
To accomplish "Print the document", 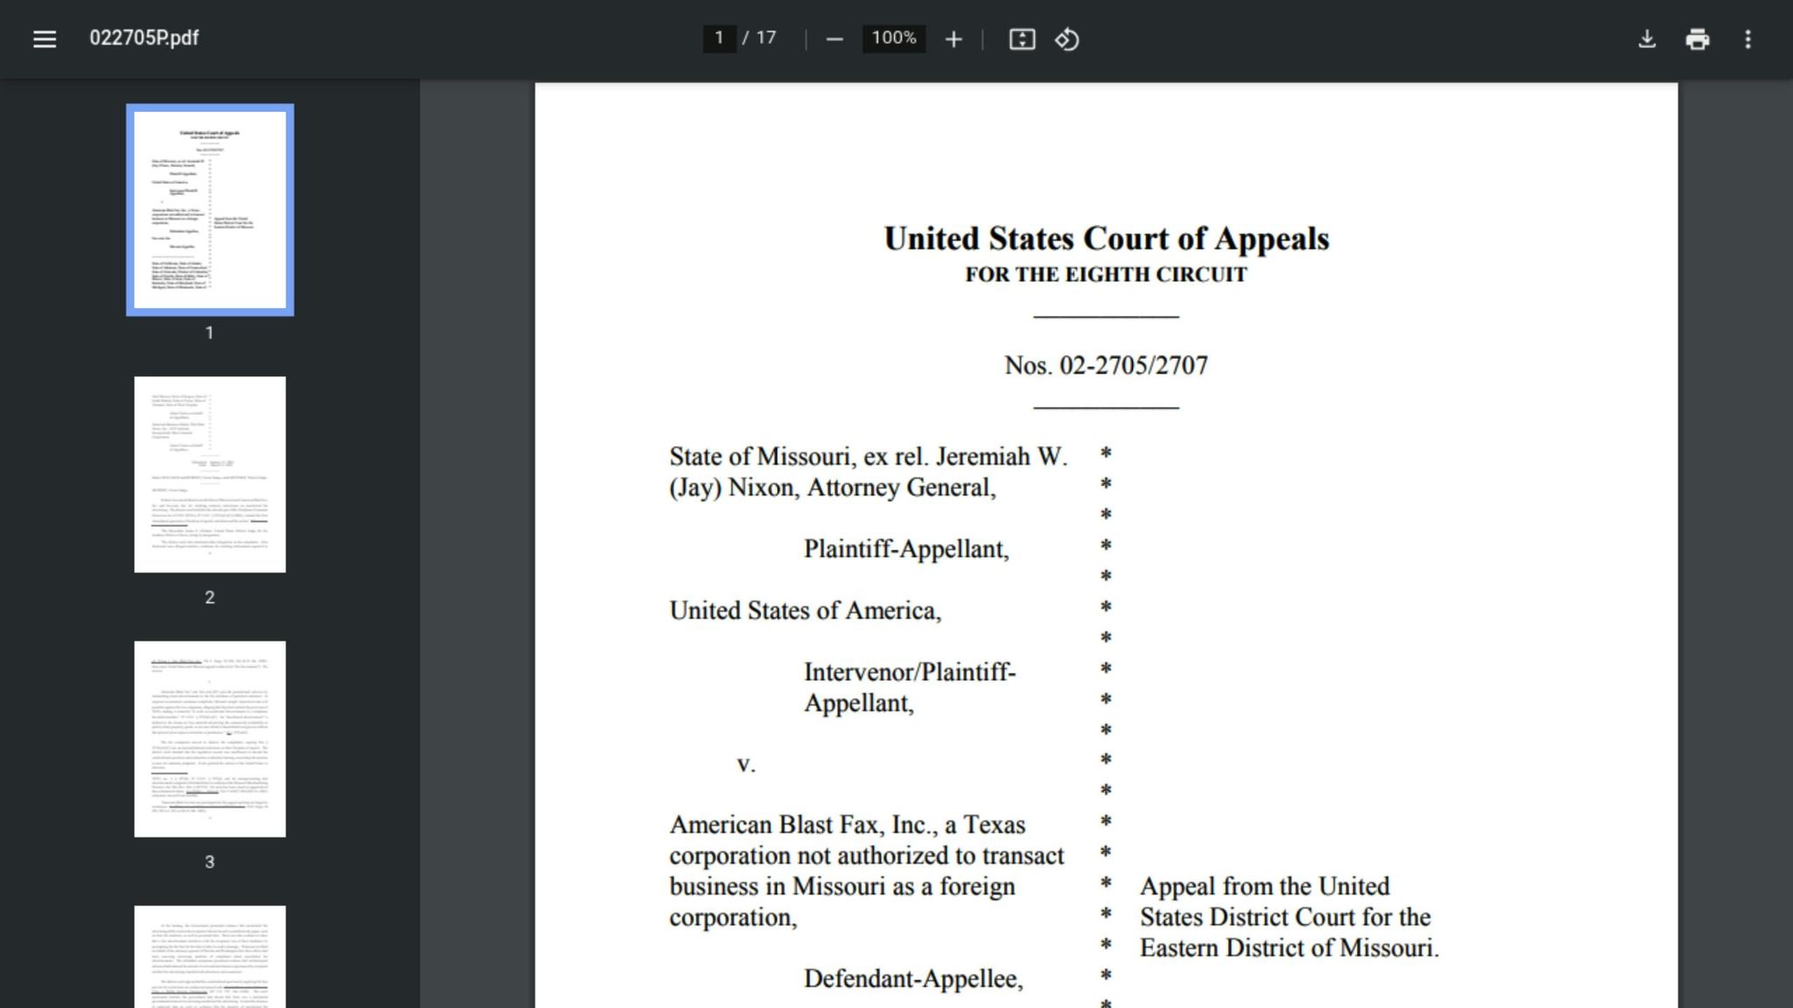I will [x=1697, y=39].
